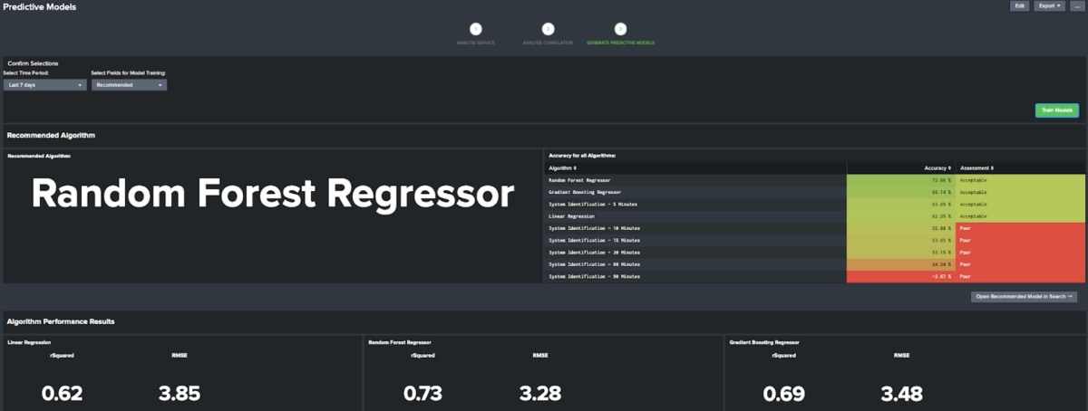
Task: Open the Last 7 days time period dropdown
Action: click(44, 85)
